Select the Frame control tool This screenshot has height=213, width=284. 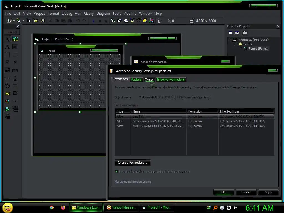coord(7,55)
